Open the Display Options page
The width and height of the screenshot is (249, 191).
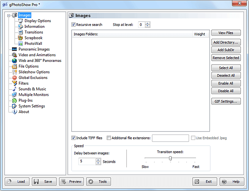pyautogui.click(x=38, y=21)
